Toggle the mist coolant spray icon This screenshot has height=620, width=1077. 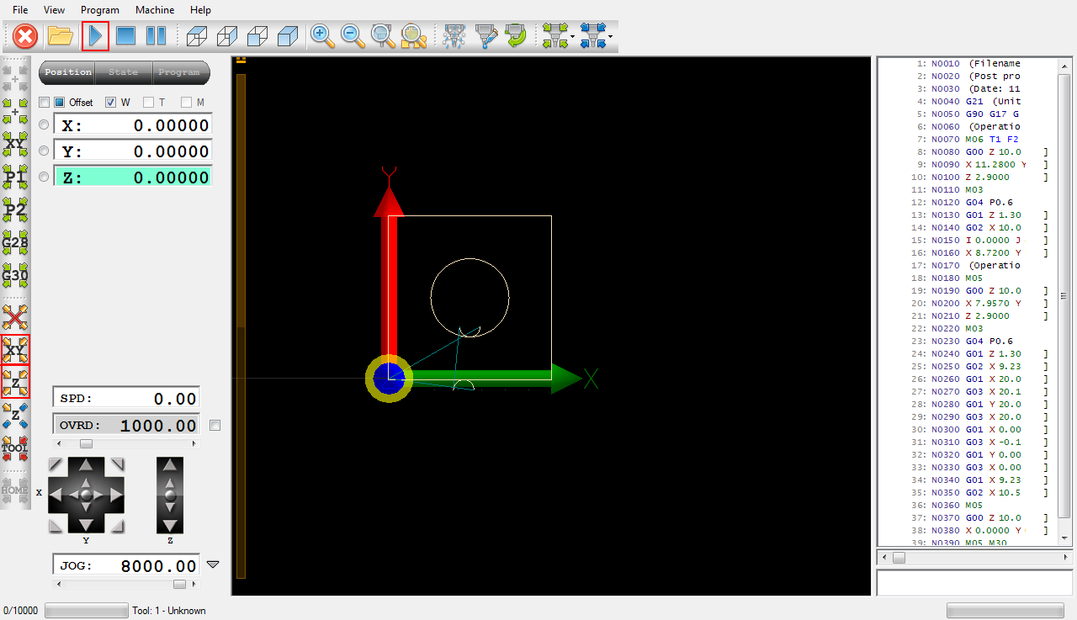coord(454,36)
